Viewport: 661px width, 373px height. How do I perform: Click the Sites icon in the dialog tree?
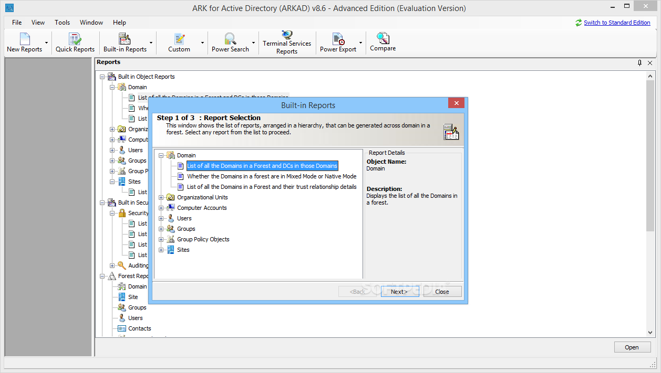point(170,250)
